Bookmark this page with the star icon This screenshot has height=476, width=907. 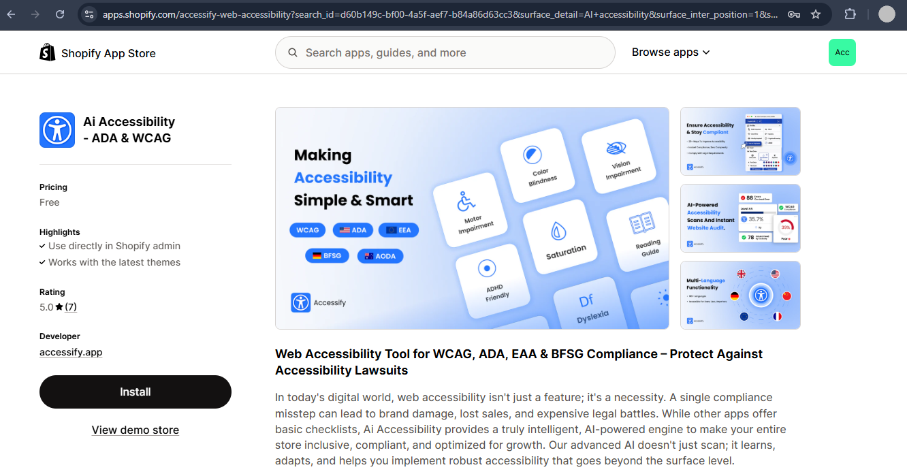click(816, 14)
